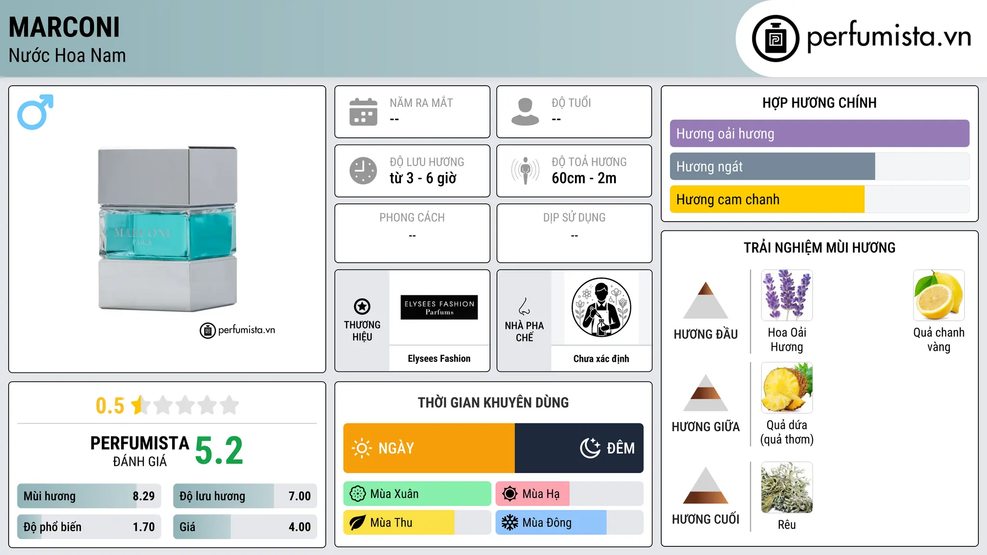The width and height of the screenshot is (987, 555).
Task: Click the Phong cách card
Action: [412, 233]
